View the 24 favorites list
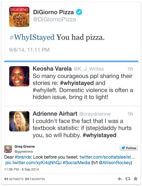Screen dimensions: 142x186 pyautogui.click(x=35, y=179)
